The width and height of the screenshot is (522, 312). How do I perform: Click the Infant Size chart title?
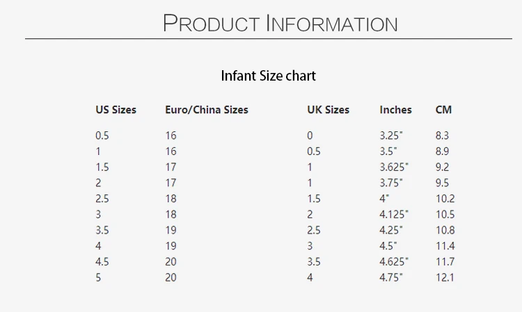point(268,75)
